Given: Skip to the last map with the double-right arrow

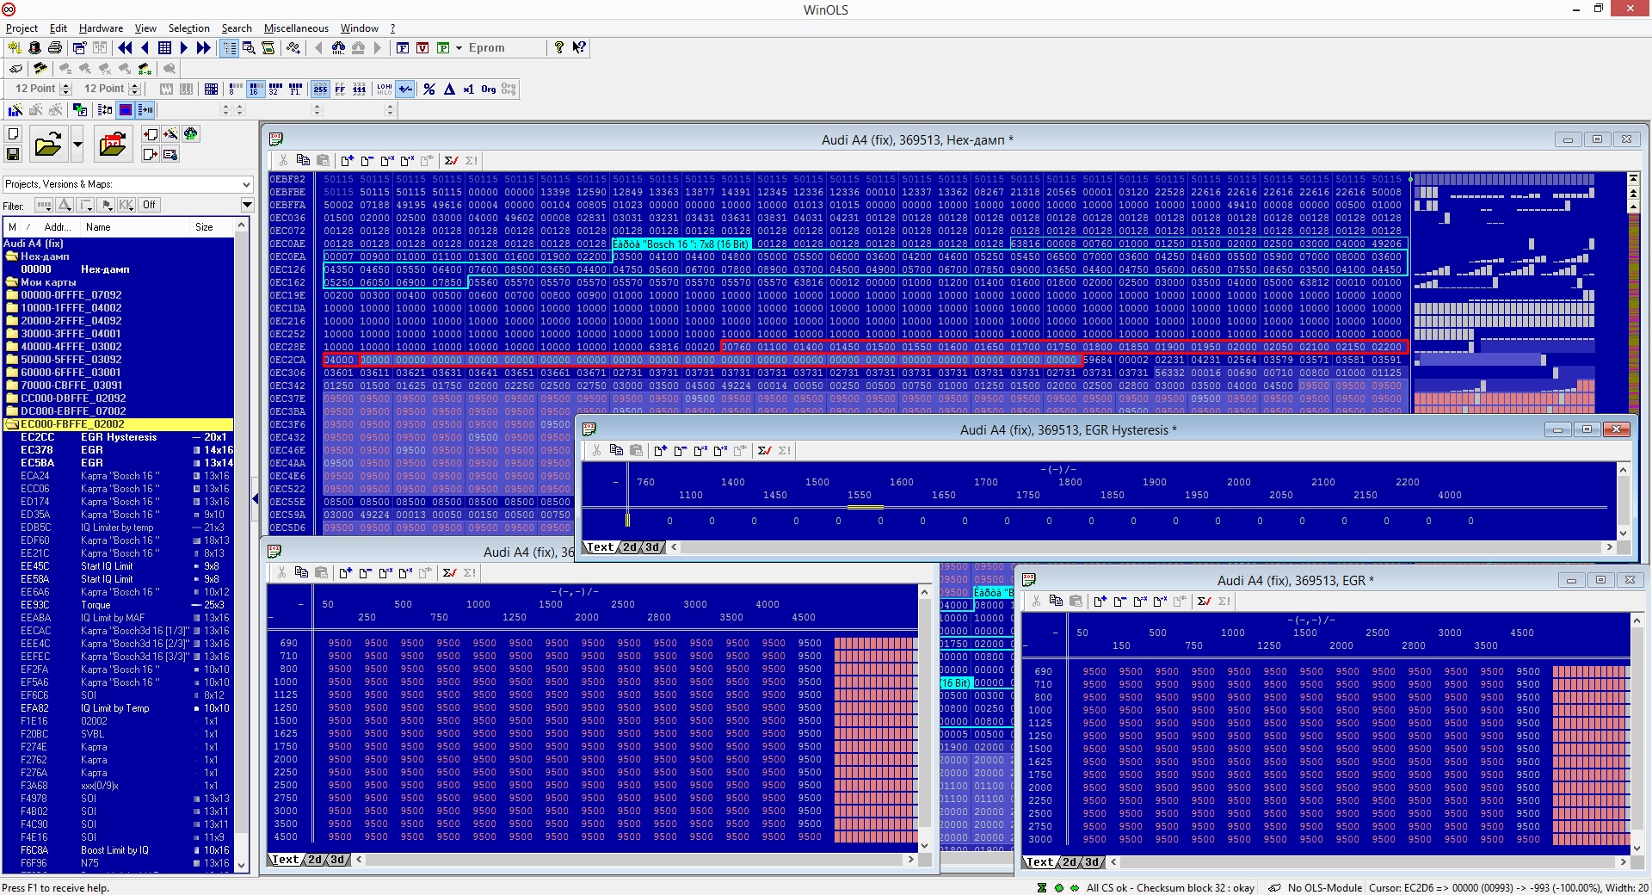Looking at the screenshot, I should click(x=203, y=48).
